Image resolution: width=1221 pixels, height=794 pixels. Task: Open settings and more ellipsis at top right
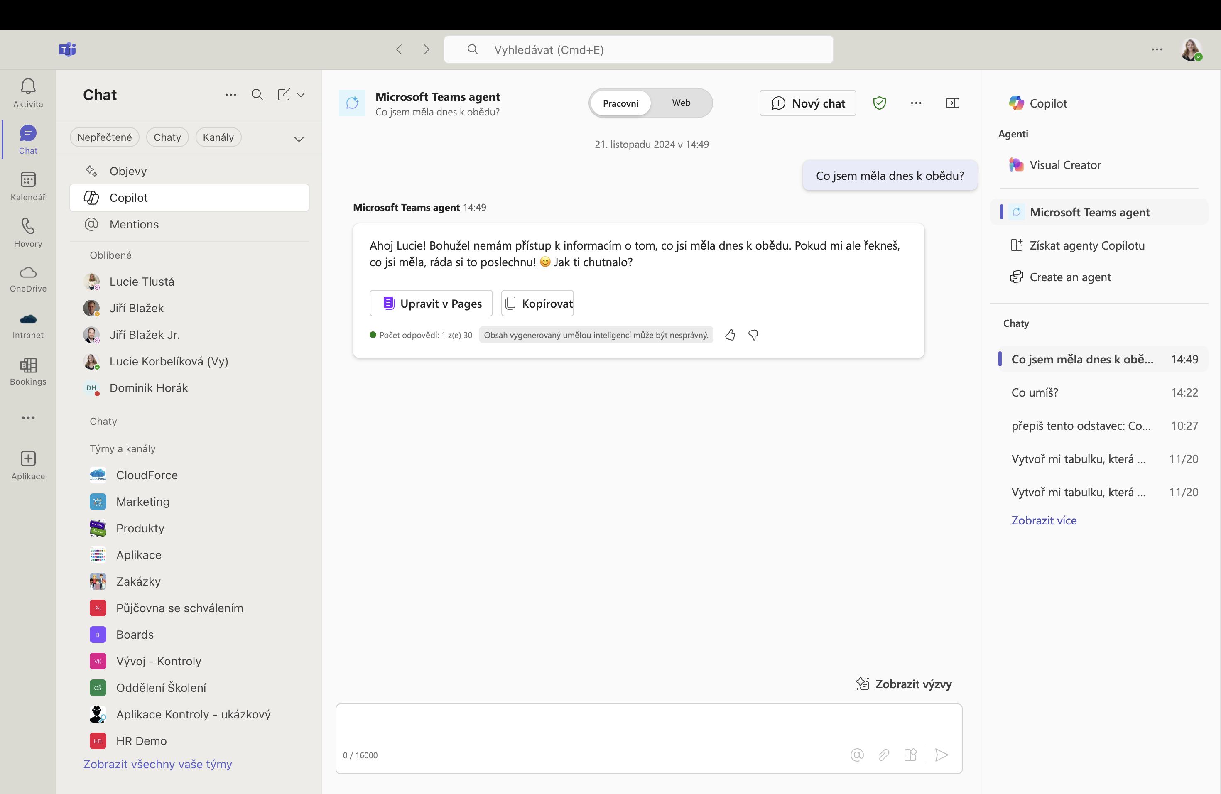coord(1157,49)
